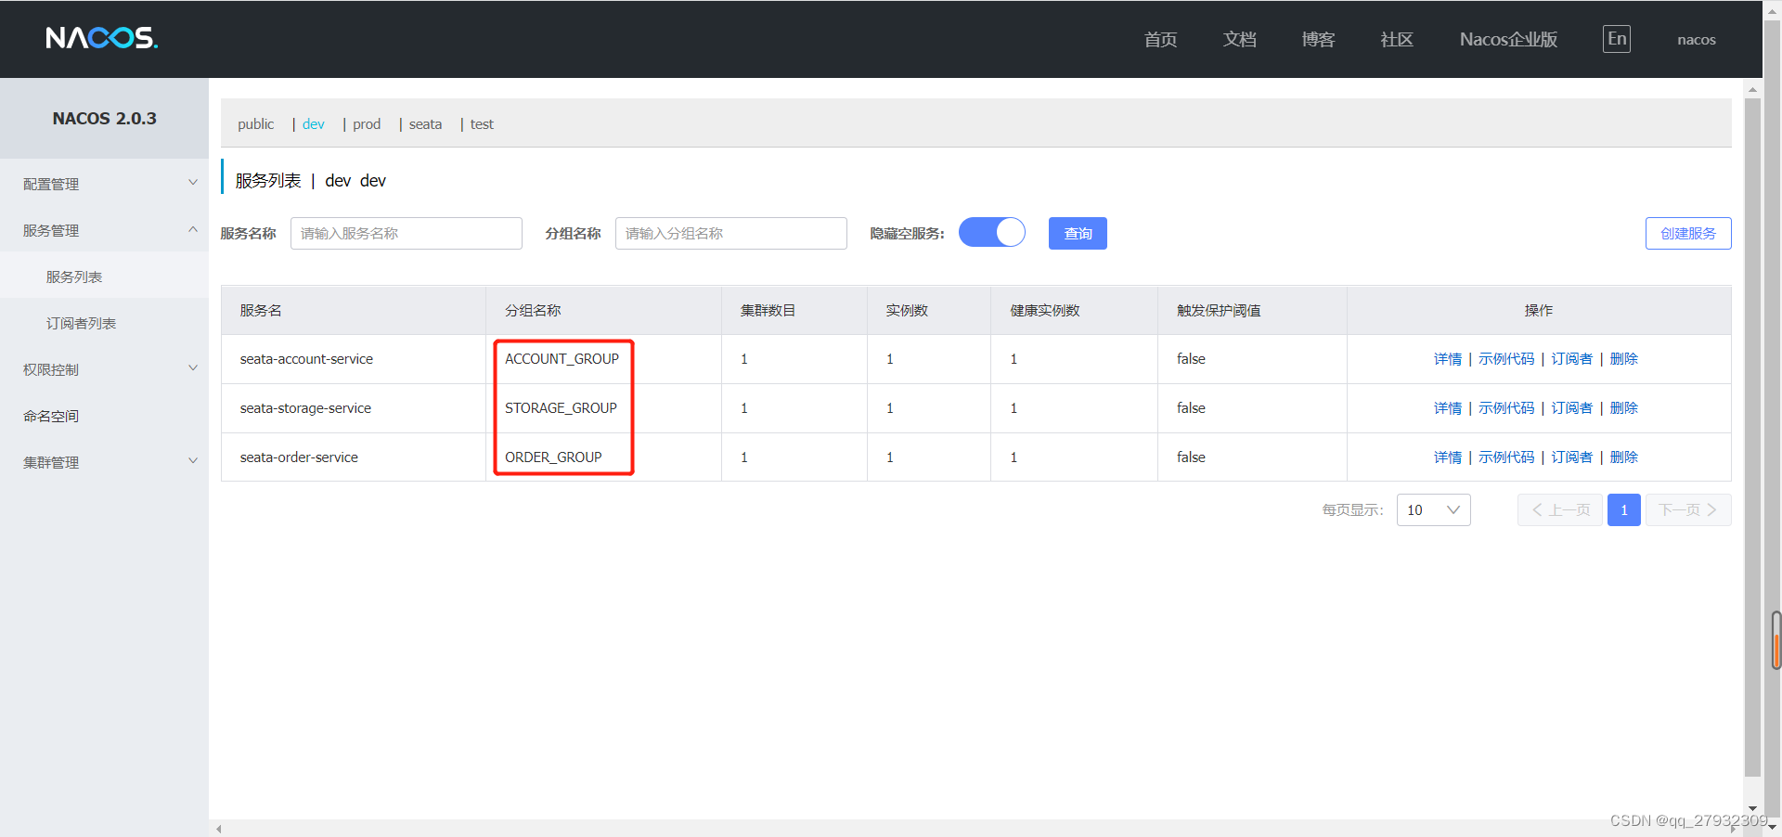Viewport: 1782px width, 837px height.
Task: Switch language using the En icon
Action: point(1616,38)
